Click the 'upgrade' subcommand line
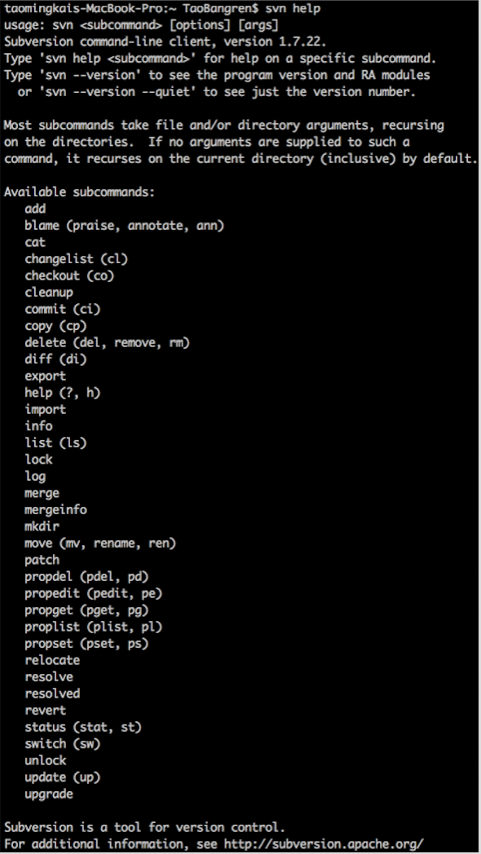This screenshot has height=854, width=481. (x=49, y=794)
